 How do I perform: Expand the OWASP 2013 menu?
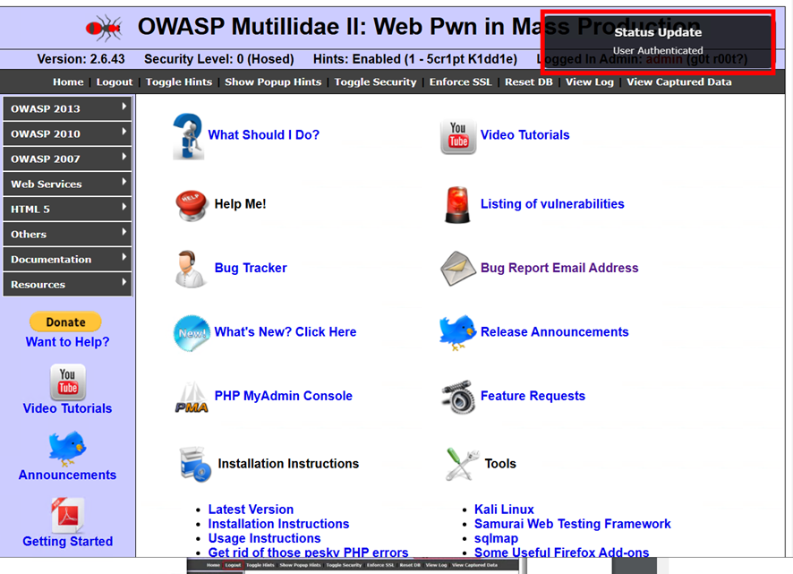pos(67,108)
